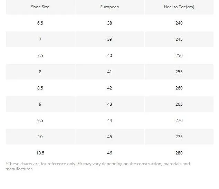Screen dimensions: 219x189
Task: Click the 240 heel to toe value
Action: click(x=179, y=23)
